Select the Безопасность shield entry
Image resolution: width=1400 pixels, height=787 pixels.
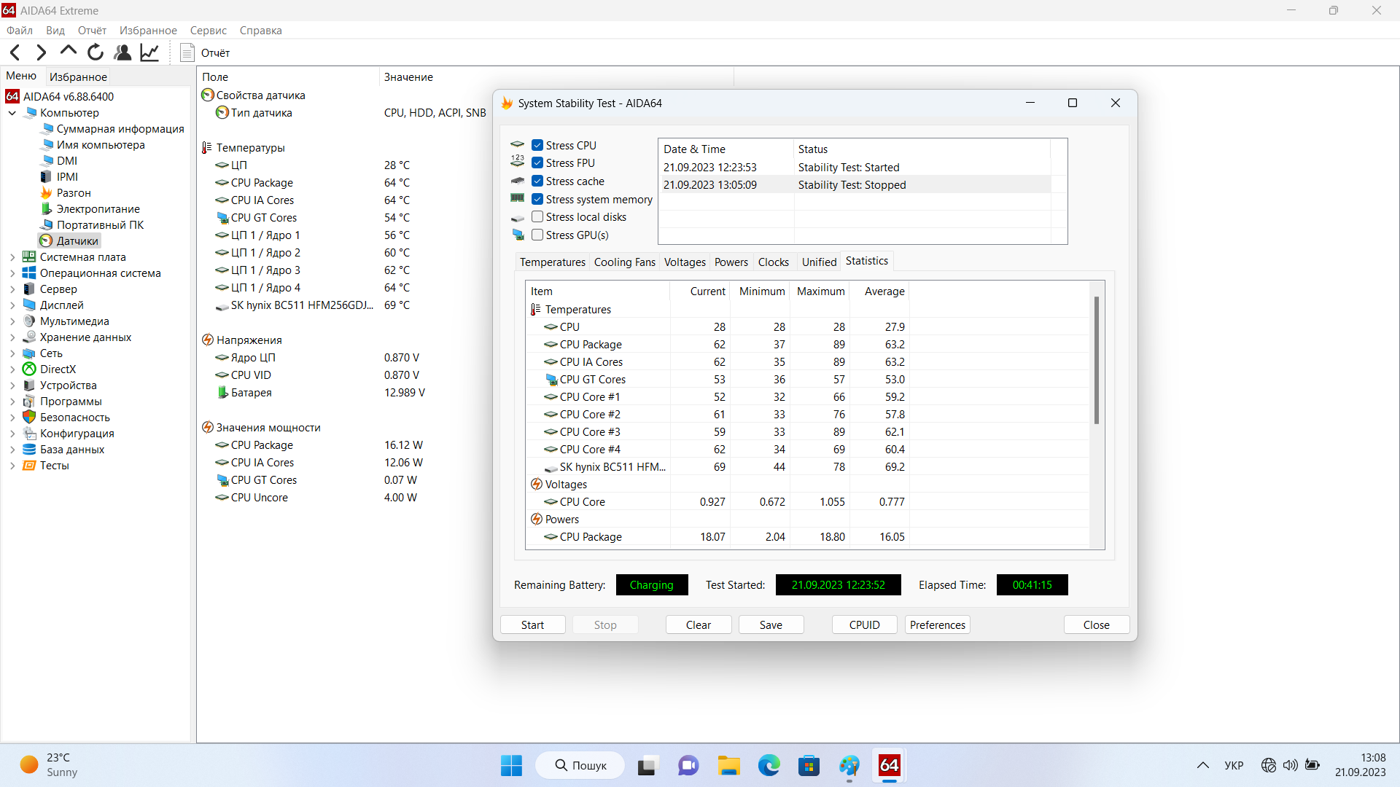pos(74,418)
